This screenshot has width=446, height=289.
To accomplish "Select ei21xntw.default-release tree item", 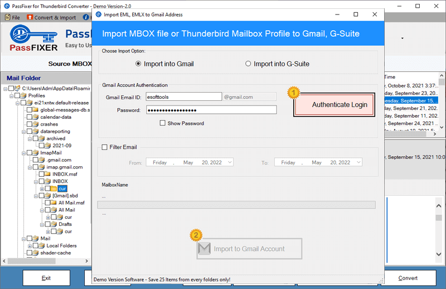I will click(61, 103).
